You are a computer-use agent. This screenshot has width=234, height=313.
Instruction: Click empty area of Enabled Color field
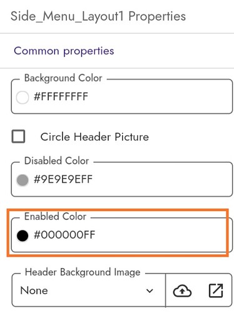pyautogui.click(x=163, y=235)
